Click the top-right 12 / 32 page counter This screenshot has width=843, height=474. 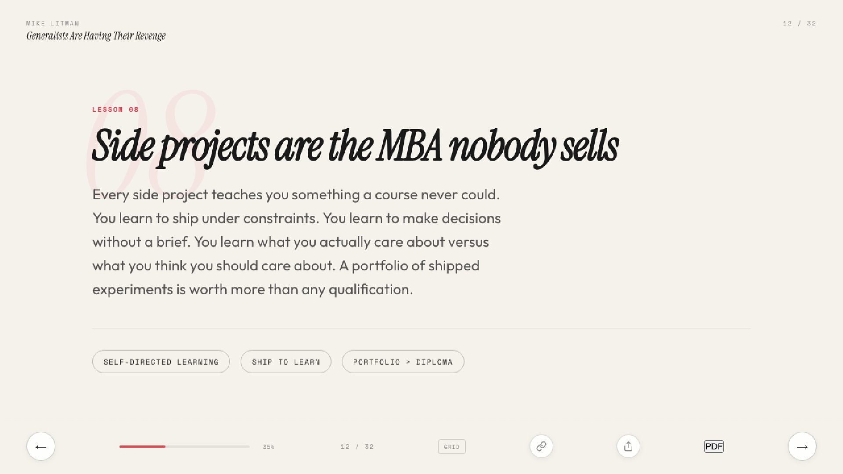pyautogui.click(x=799, y=23)
